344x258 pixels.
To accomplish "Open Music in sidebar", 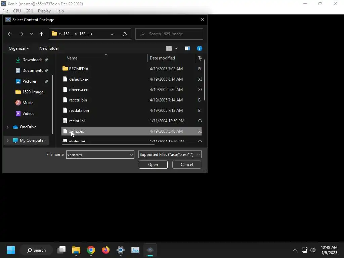I will click(28, 103).
